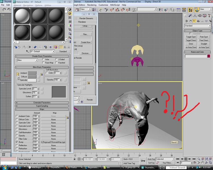Open Material/Map Navigator icon
This screenshot has height=170, width=213.
point(70,42)
